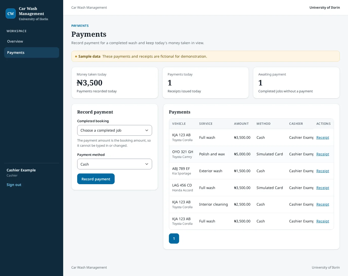This screenshot has height=276, width=348.
Task: Click Kia Sportage vehicle model text
Action: 182,173
